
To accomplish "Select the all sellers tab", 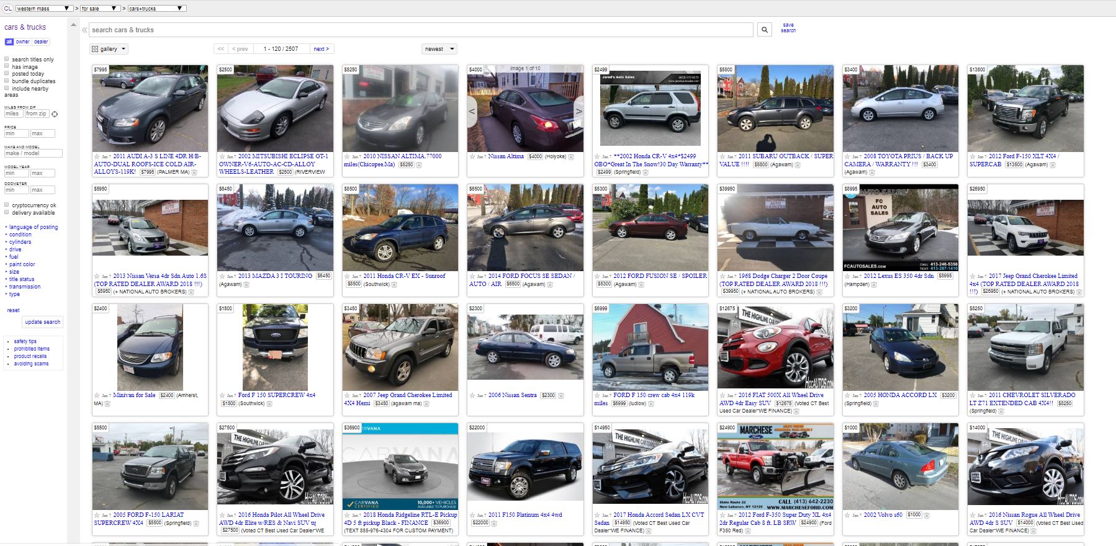I will (x=9, y=42).
